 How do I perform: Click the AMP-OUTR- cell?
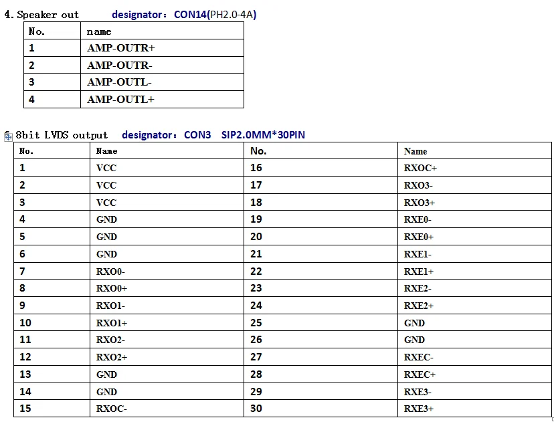tap(162, 65)
